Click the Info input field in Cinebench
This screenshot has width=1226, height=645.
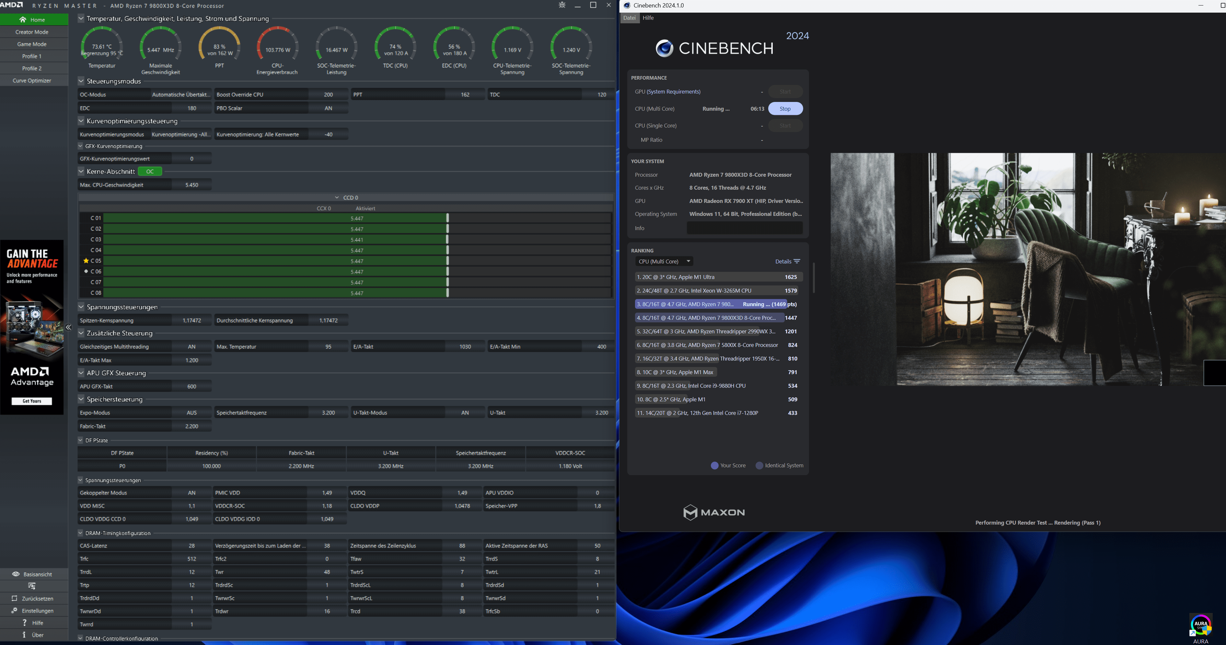pos(744,228)
